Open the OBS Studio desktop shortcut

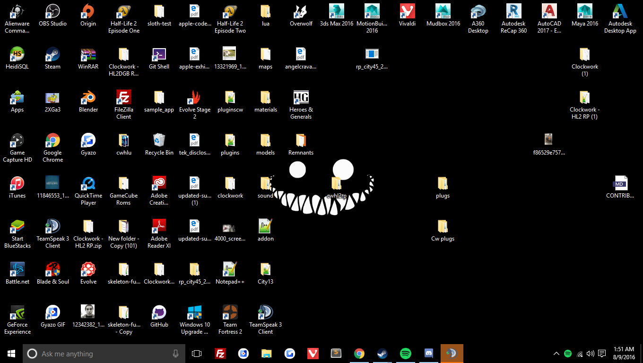pyautogui.click(x=52, y=15)
